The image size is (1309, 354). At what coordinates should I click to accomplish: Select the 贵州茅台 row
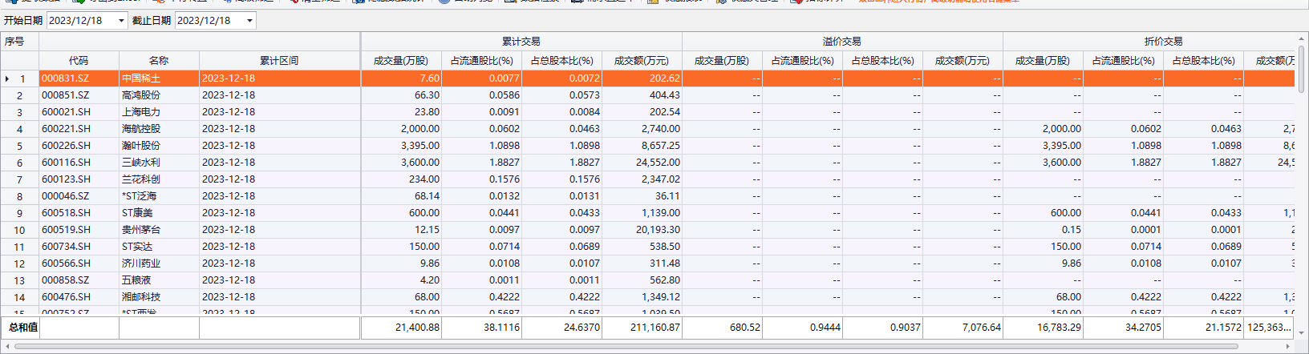click(x=141, y=230)
